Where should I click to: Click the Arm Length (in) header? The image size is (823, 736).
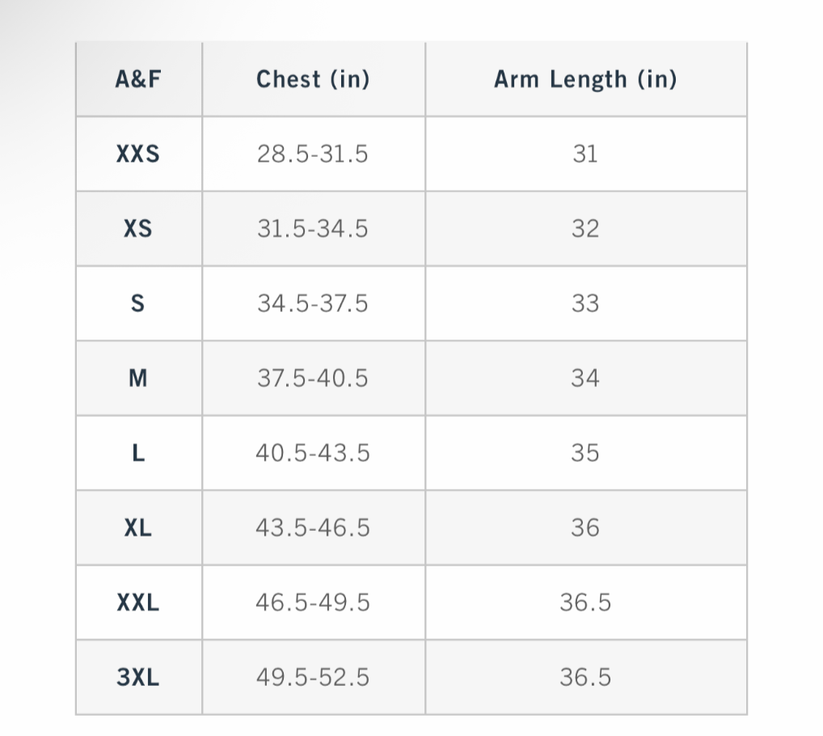(585, 79)
